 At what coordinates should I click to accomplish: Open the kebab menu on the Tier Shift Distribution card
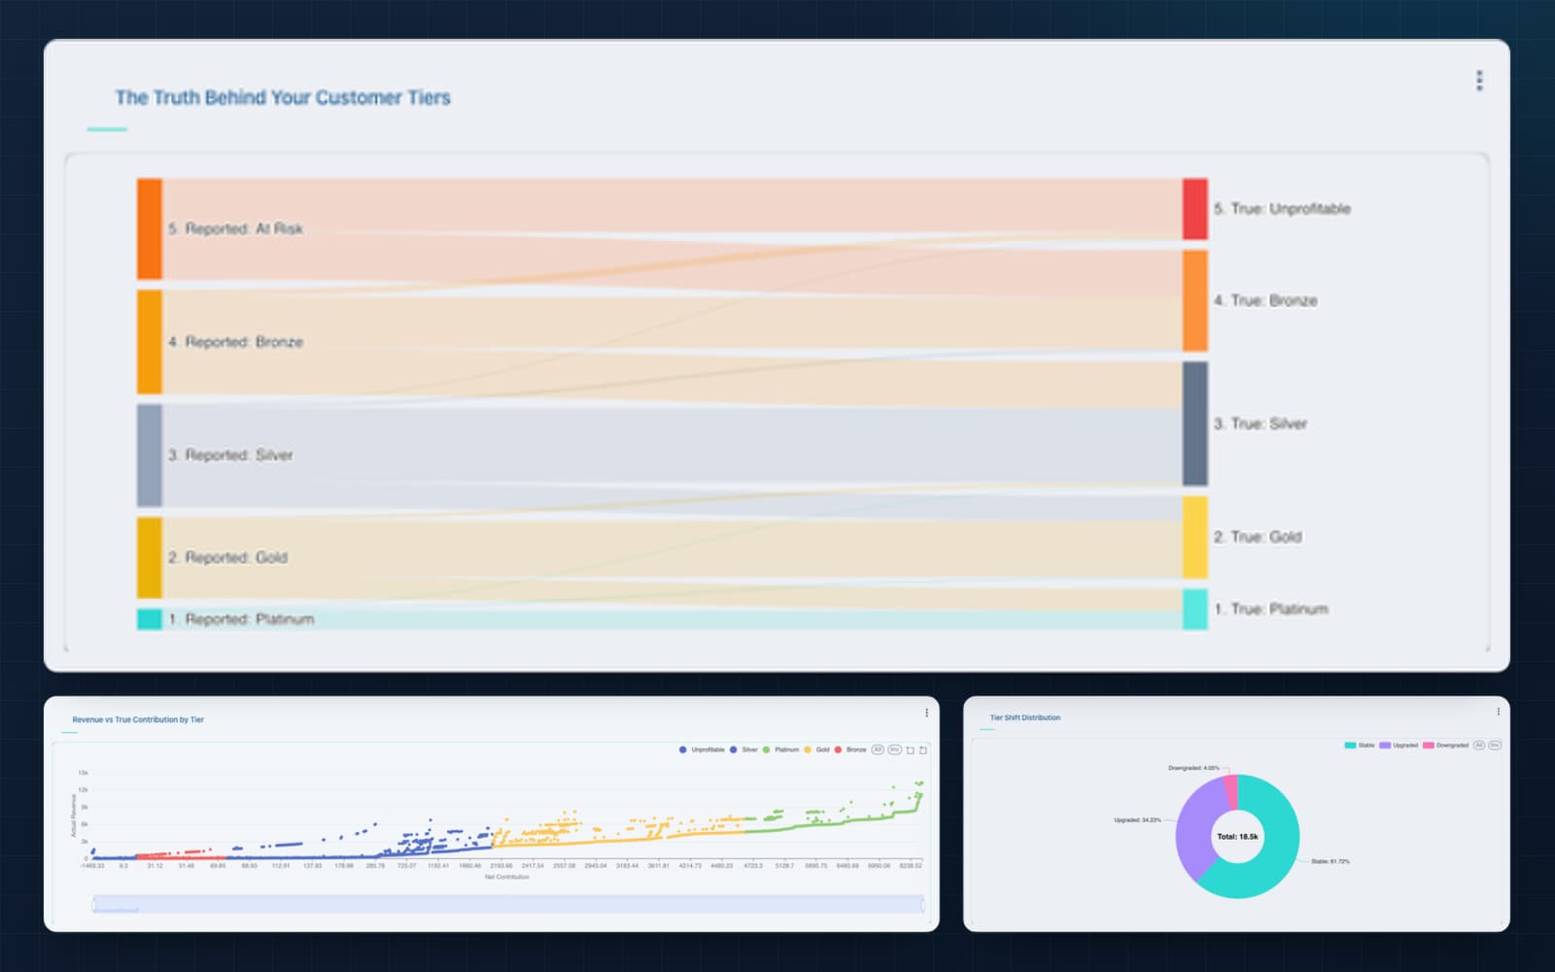pyautogui.click(x=1498, y=712)
